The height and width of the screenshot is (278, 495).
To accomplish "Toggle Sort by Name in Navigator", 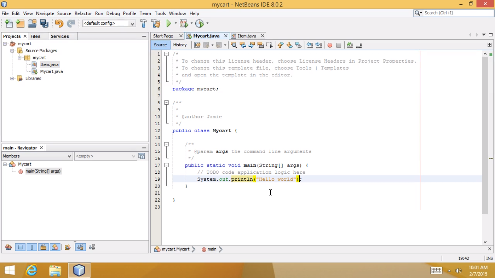I will (x=80, y=247).
